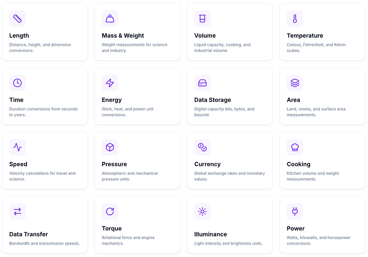This screenshot has width=368, height=257.
Task: Go to the Cooking heading
Action: pyautogui.click(x=299, y=164)
